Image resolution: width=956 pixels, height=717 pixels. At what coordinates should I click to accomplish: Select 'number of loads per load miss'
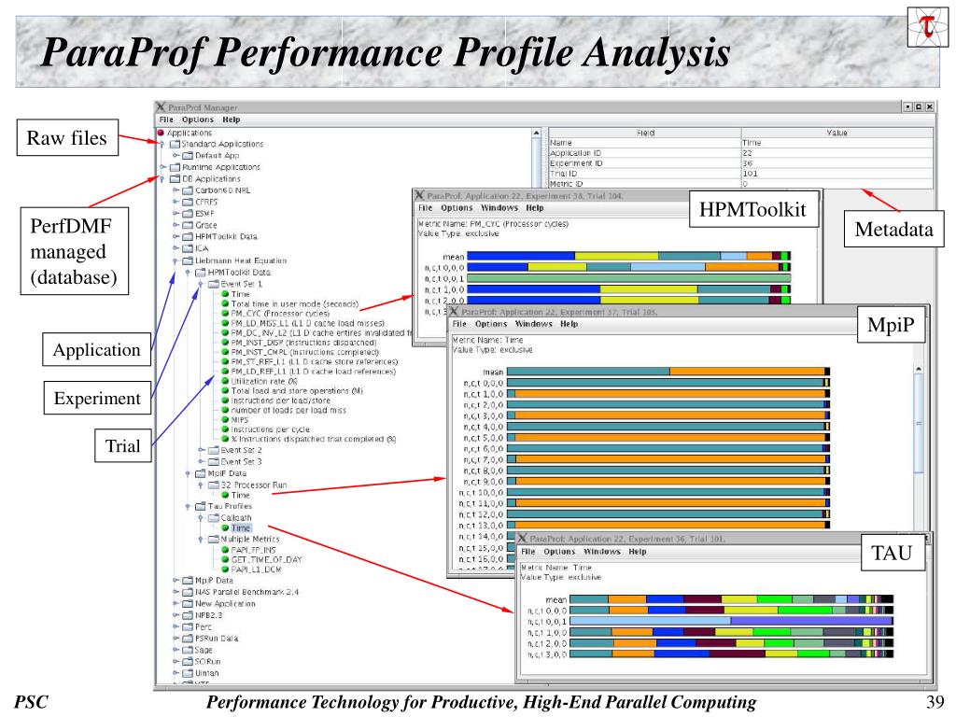coord(288,411)
